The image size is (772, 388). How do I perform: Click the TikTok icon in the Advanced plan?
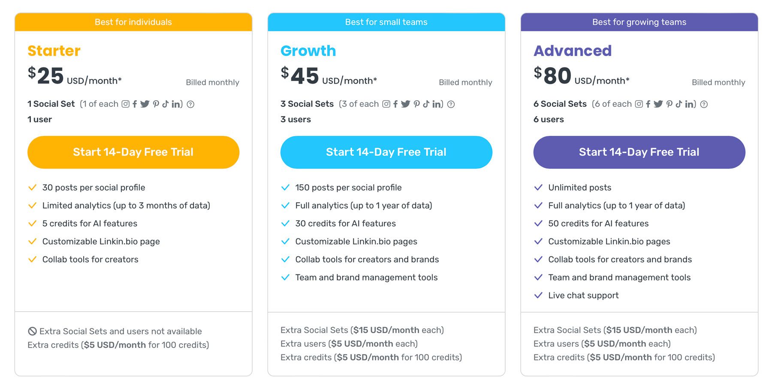679,104
